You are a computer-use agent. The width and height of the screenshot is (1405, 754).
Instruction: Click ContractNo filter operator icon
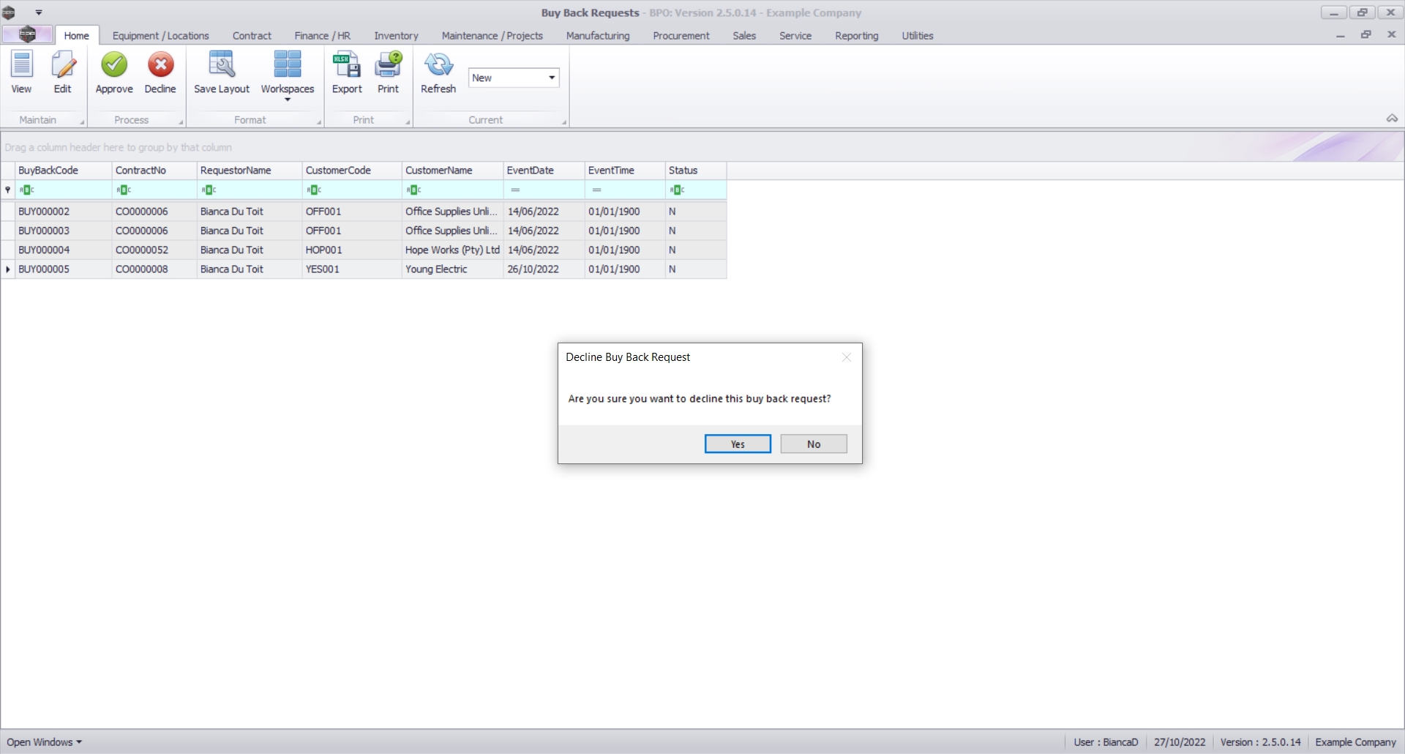click(x=124, y=190)
